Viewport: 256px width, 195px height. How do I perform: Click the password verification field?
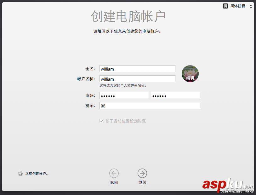[x=175, y=95]
